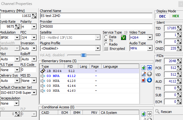
Task: Click the Type column header in streams
Action: tap(52, 66)
